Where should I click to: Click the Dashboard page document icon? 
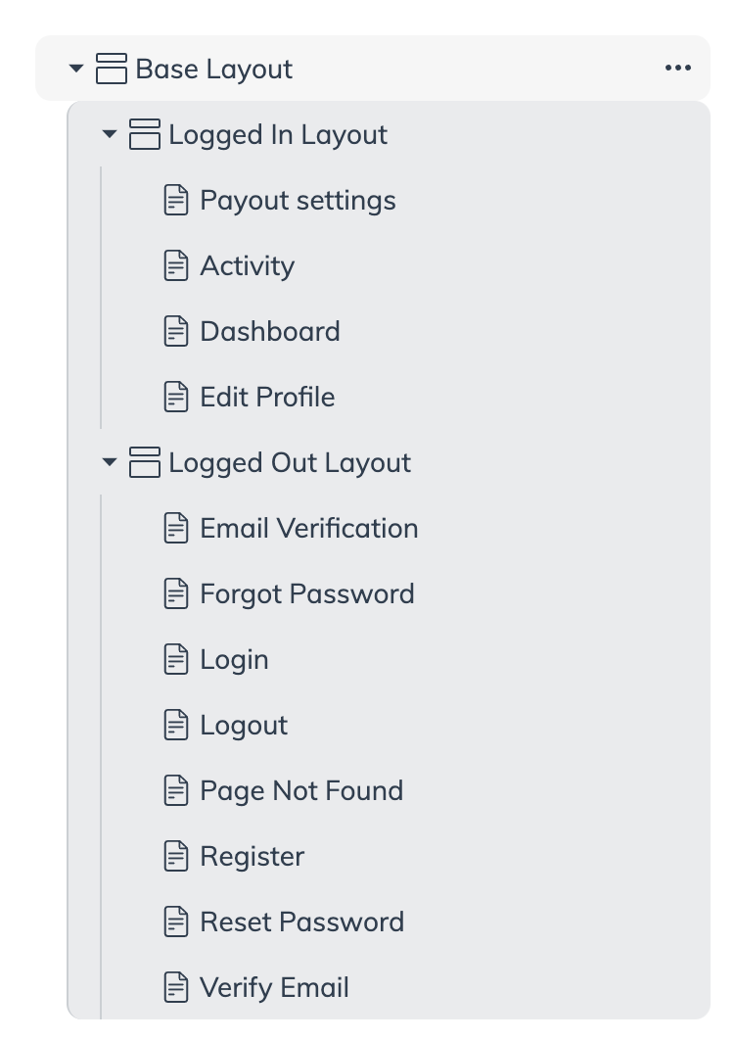pos(176,331)
